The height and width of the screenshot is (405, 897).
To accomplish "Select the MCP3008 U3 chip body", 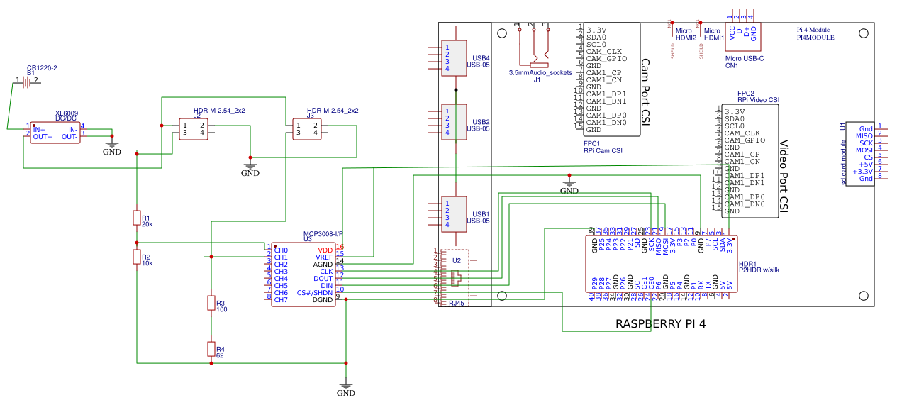I will point(303,274).
